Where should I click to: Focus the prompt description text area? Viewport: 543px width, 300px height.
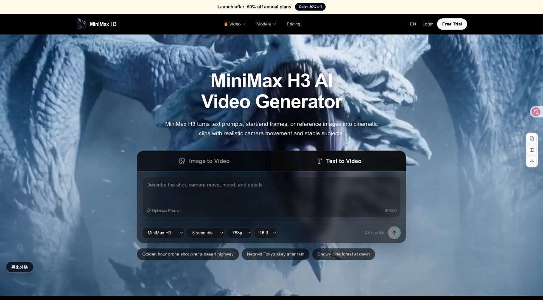point(271,197)
